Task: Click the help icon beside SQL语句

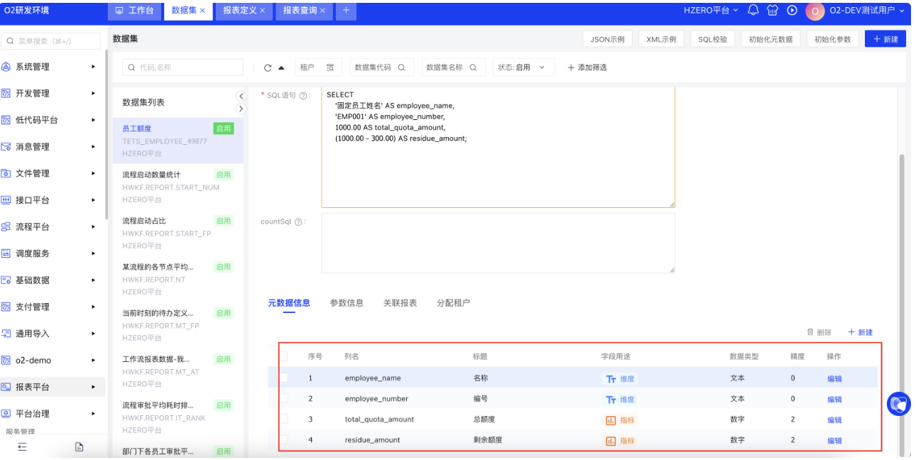Action: pyautogui.click(x=303, y=96)
